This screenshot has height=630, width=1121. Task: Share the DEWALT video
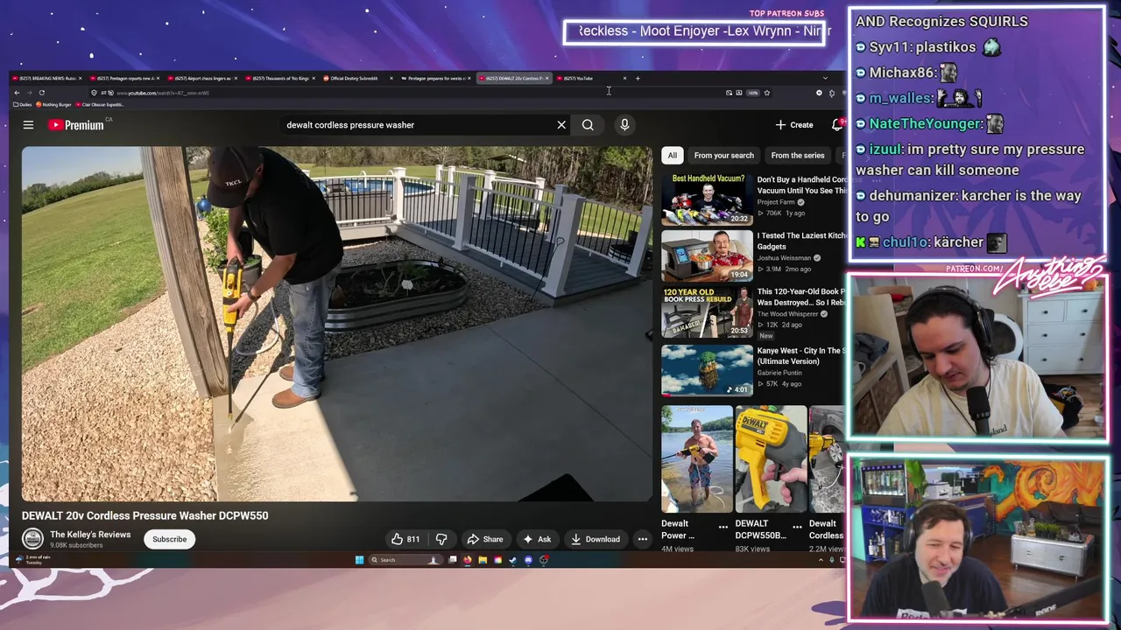pos(485,539)
